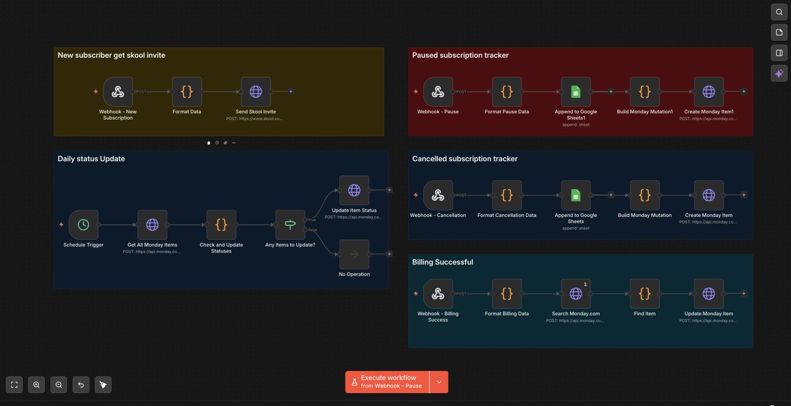Viewport: 791px width, 406px height.
Task: Select the 'New subscriber get skool invite' sticky title
Action: (111, 55)
